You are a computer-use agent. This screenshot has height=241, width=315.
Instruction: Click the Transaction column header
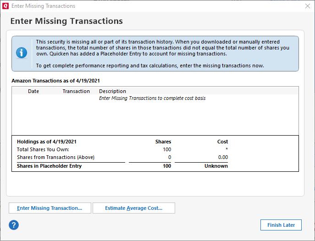pos(76,91)
